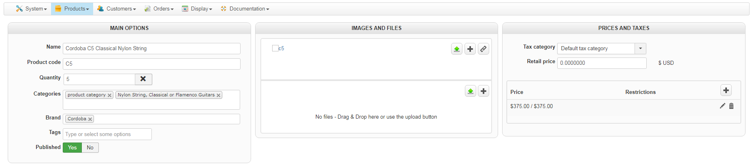
Task: Click the Retail price input field
Action: (x=601, y=63)
